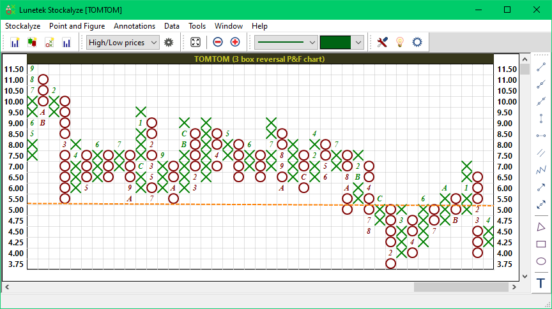Select the parallel lines channel tool
This screenshot has width=552, height=309.
[541, 153]
